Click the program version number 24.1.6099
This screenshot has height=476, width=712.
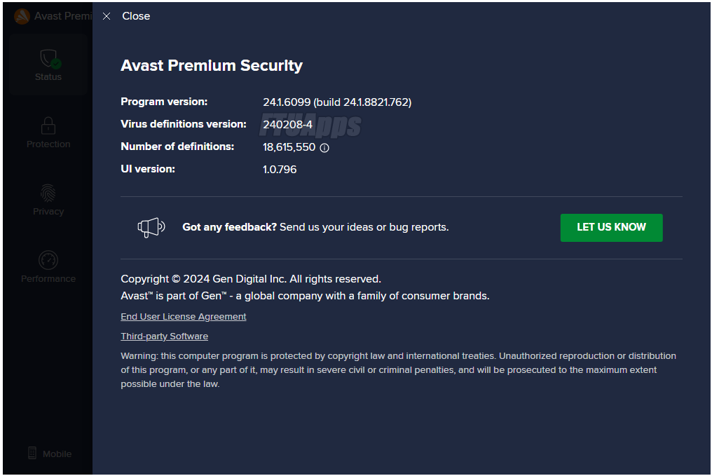[287, 102]
